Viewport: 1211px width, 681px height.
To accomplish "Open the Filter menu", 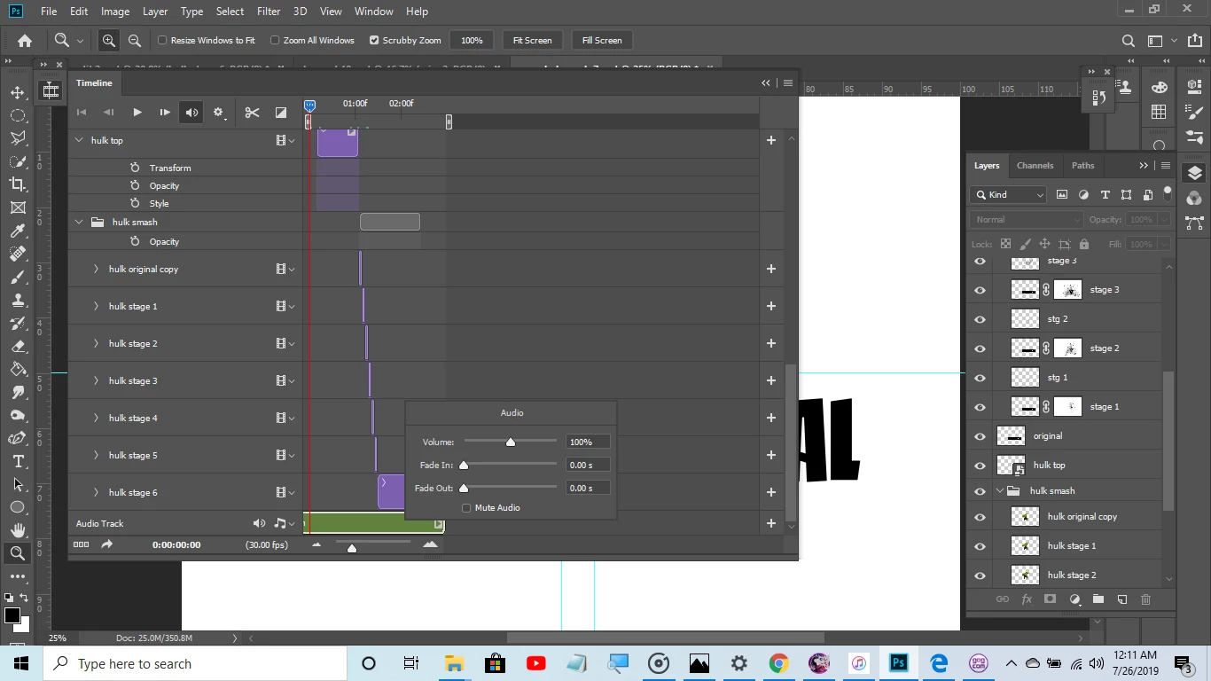I will click(269, 12).
